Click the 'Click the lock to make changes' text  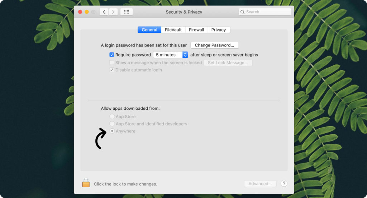125,184
